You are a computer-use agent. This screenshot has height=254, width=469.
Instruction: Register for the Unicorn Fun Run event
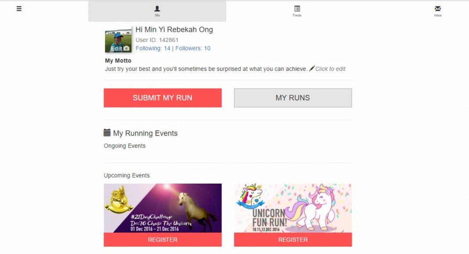[x=293, y=240]
